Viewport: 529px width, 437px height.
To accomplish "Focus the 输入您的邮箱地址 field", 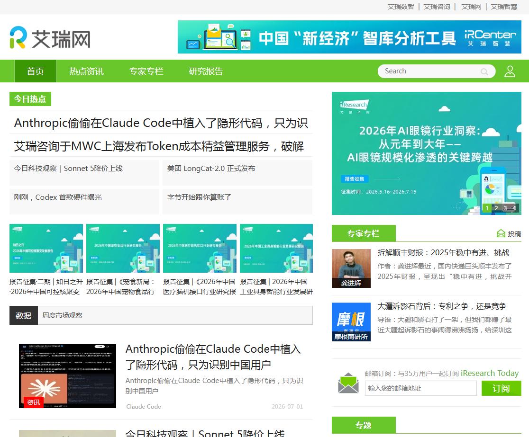I will click(x=421, y=388).
